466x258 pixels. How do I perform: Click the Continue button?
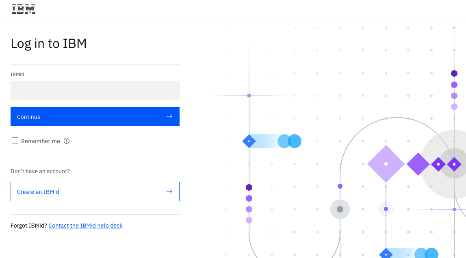pyautogui.click(x=95, y=116)
